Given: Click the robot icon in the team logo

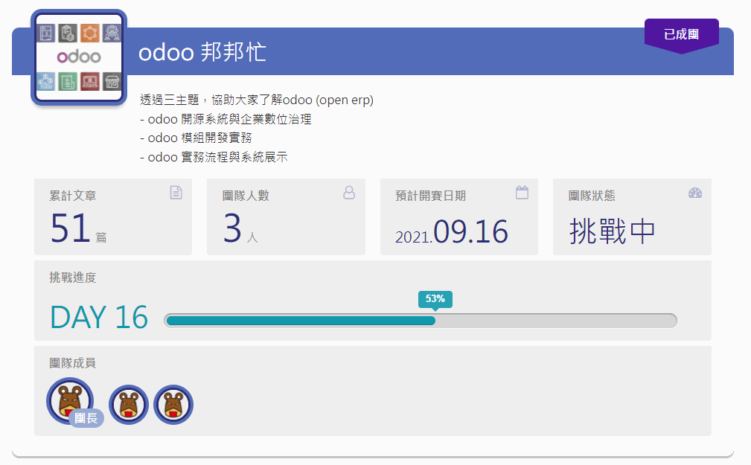Looking at the screenshot, I should click(x=112, y=33).
